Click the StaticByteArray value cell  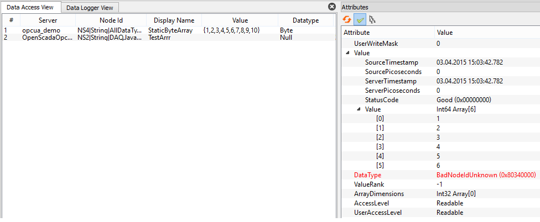(x=231, y=30)
